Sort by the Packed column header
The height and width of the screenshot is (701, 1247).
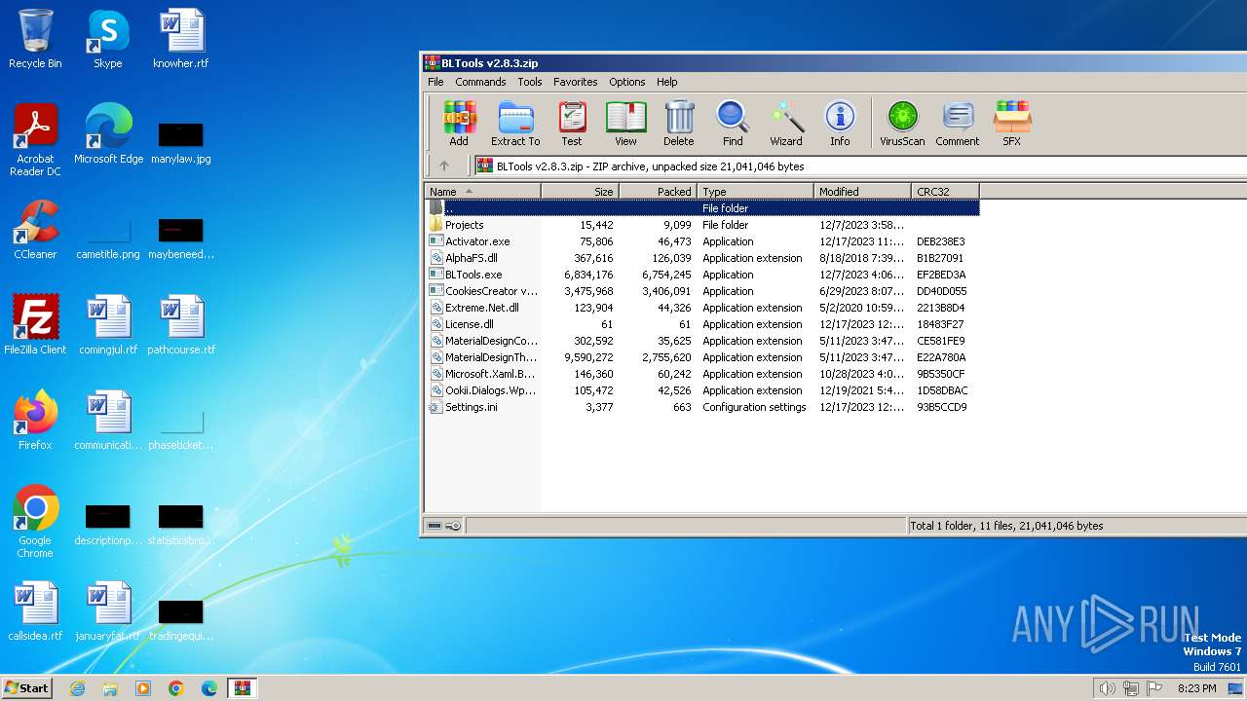click(x=659, y=192)
